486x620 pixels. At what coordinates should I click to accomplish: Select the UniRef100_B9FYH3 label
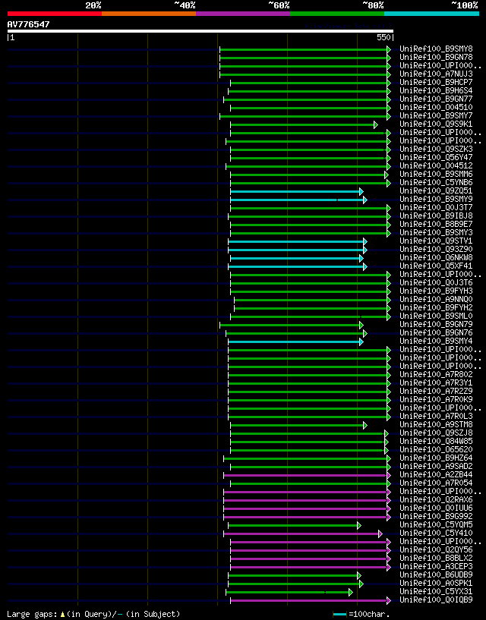tap(436, 291)
